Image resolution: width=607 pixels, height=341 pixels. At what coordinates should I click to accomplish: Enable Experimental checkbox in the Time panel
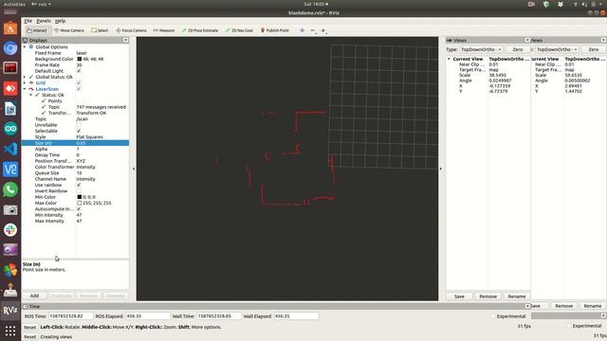click(493, 316)
